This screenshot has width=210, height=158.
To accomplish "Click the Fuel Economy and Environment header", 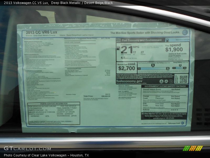I will click(x=142, y=40).
